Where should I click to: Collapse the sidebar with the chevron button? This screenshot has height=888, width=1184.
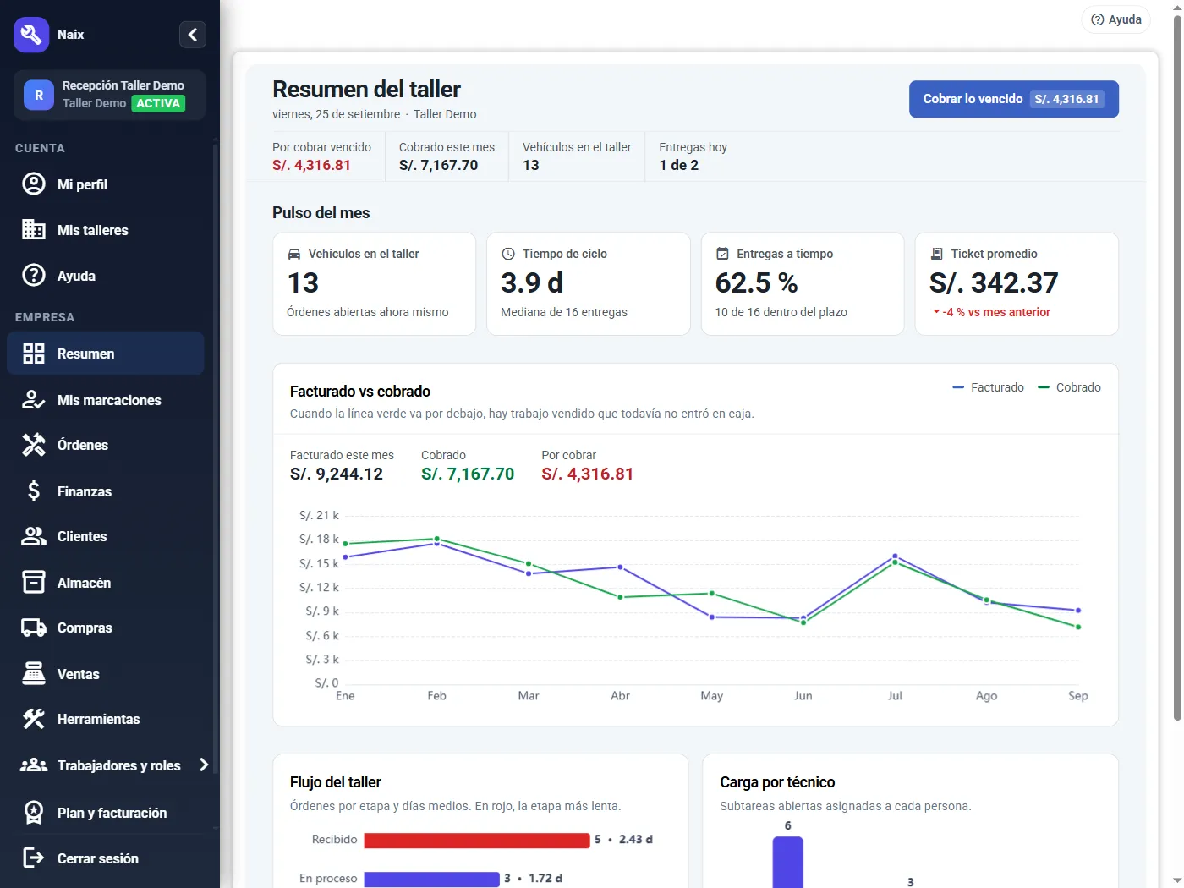tap(193, 35)
